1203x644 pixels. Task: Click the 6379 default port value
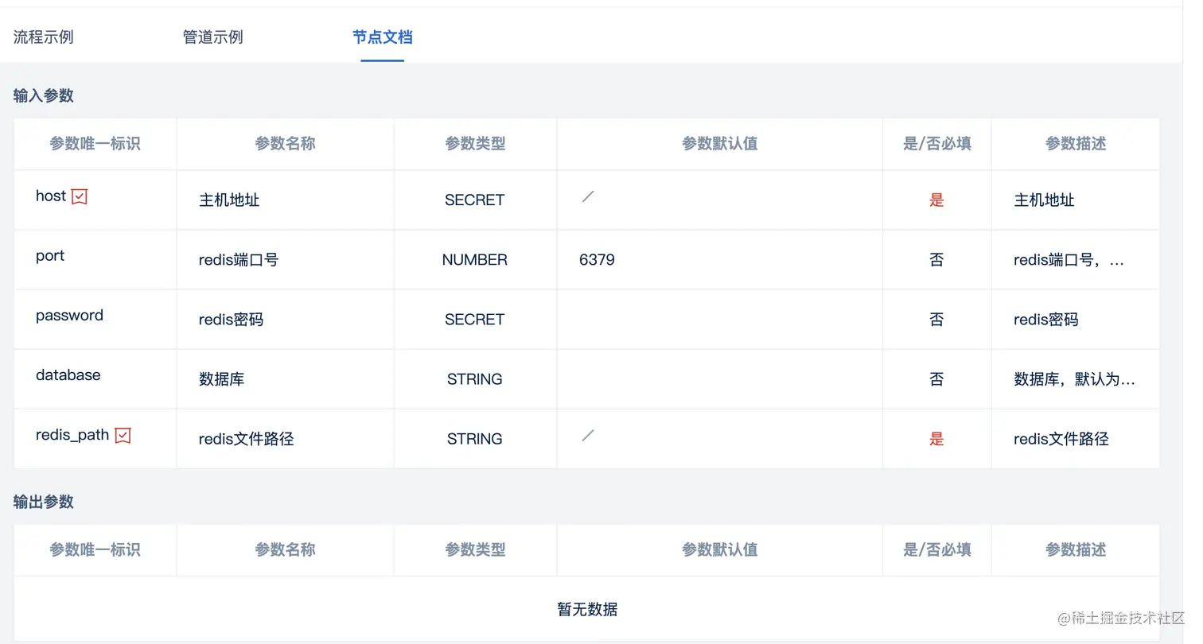[x=597, y=260]
